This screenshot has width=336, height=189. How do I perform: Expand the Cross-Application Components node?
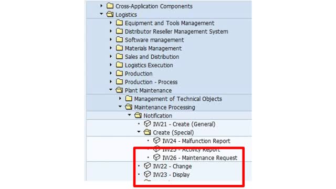tap(101, 6)
